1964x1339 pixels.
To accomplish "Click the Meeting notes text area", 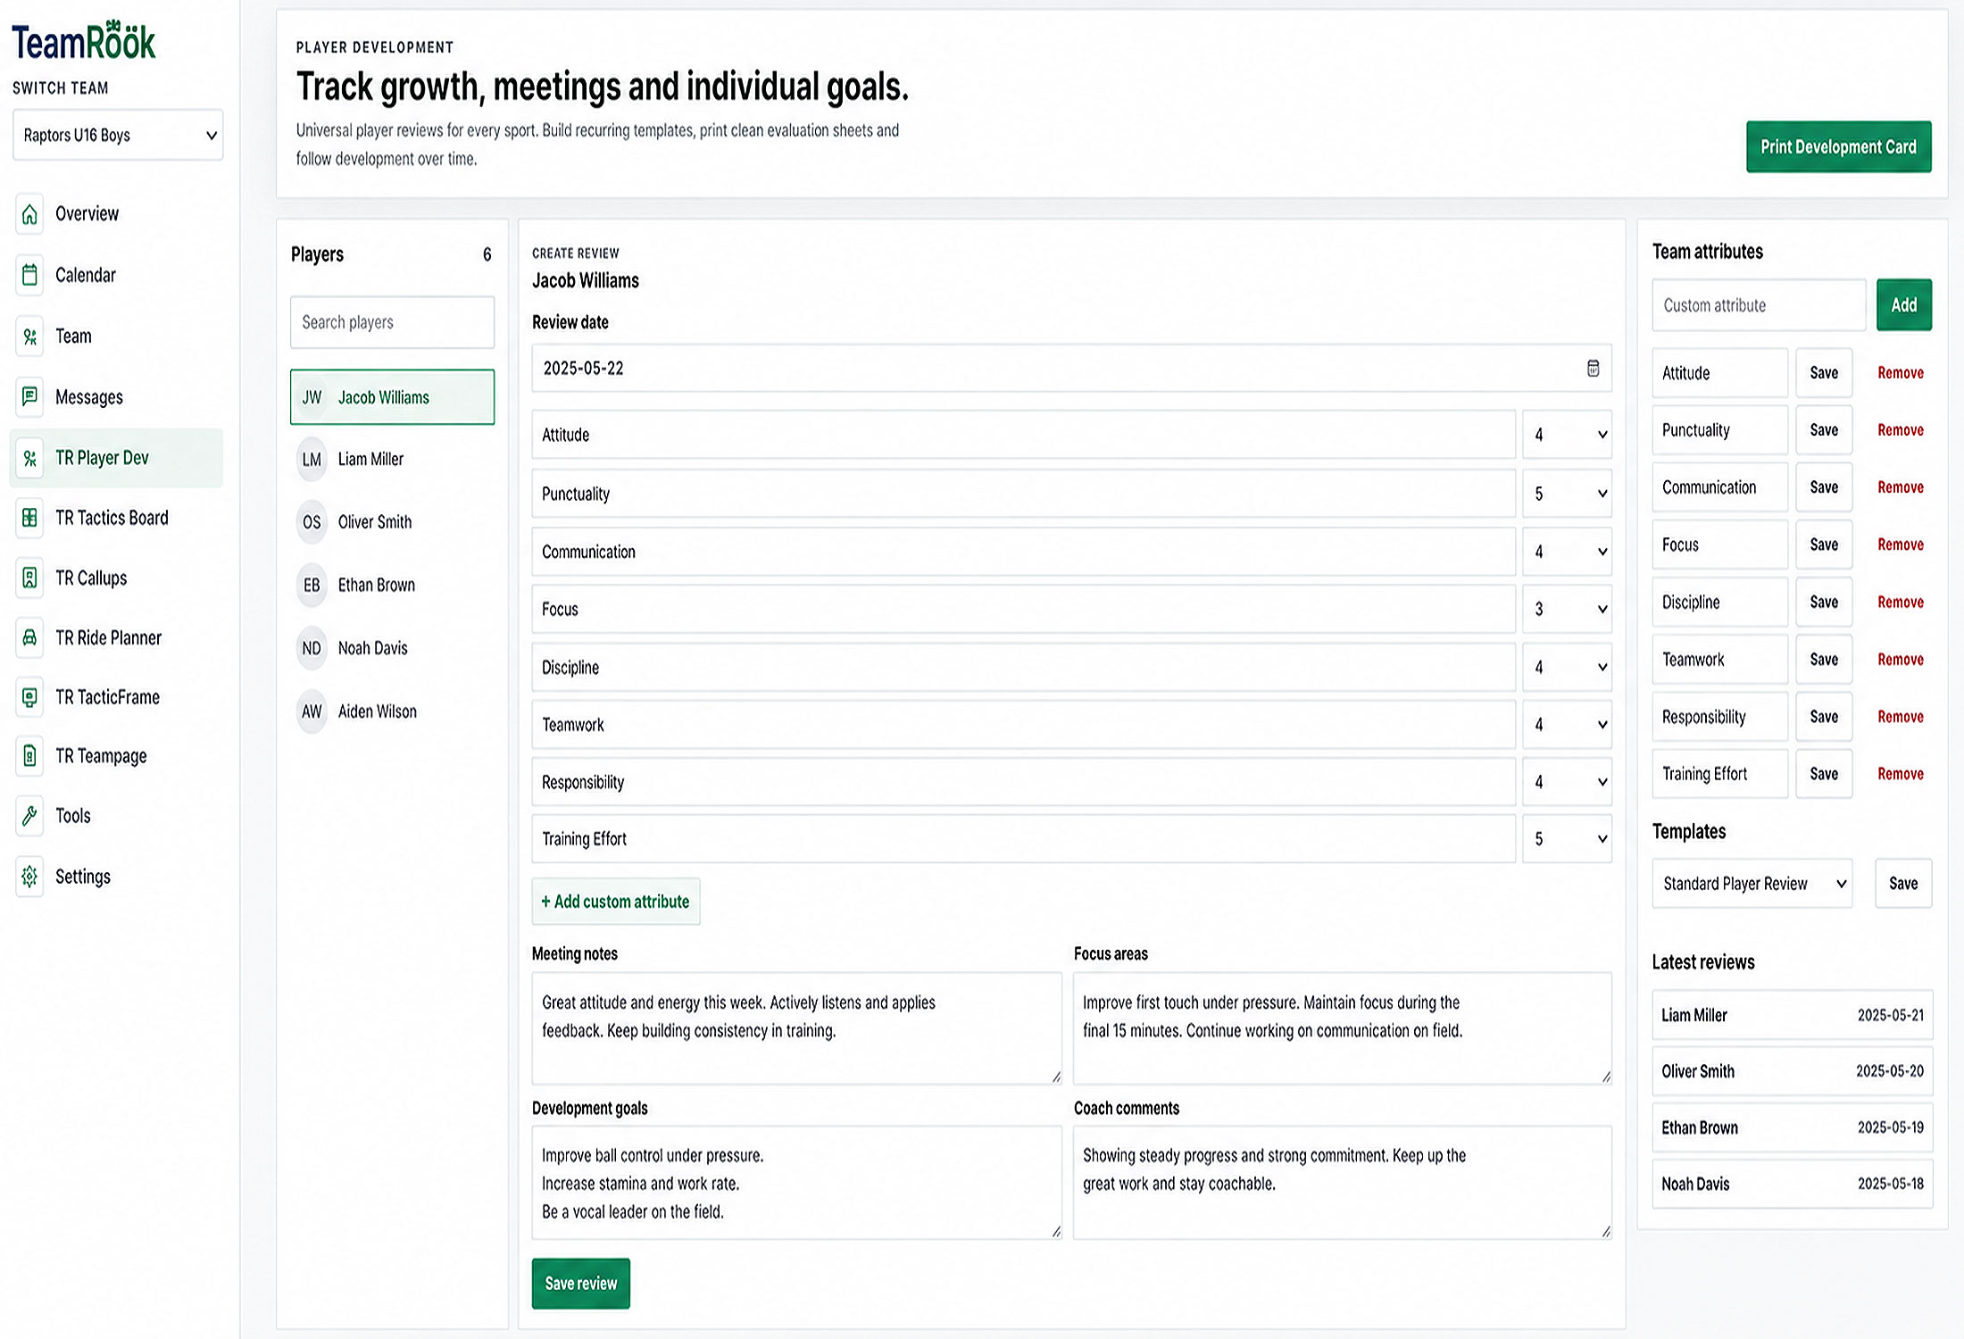I will [796, 1029].
